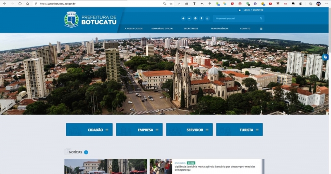Click the floating blue accessibility widget on right edge
The width and height of the screenshot is (331, 174).
pos(325,57)
